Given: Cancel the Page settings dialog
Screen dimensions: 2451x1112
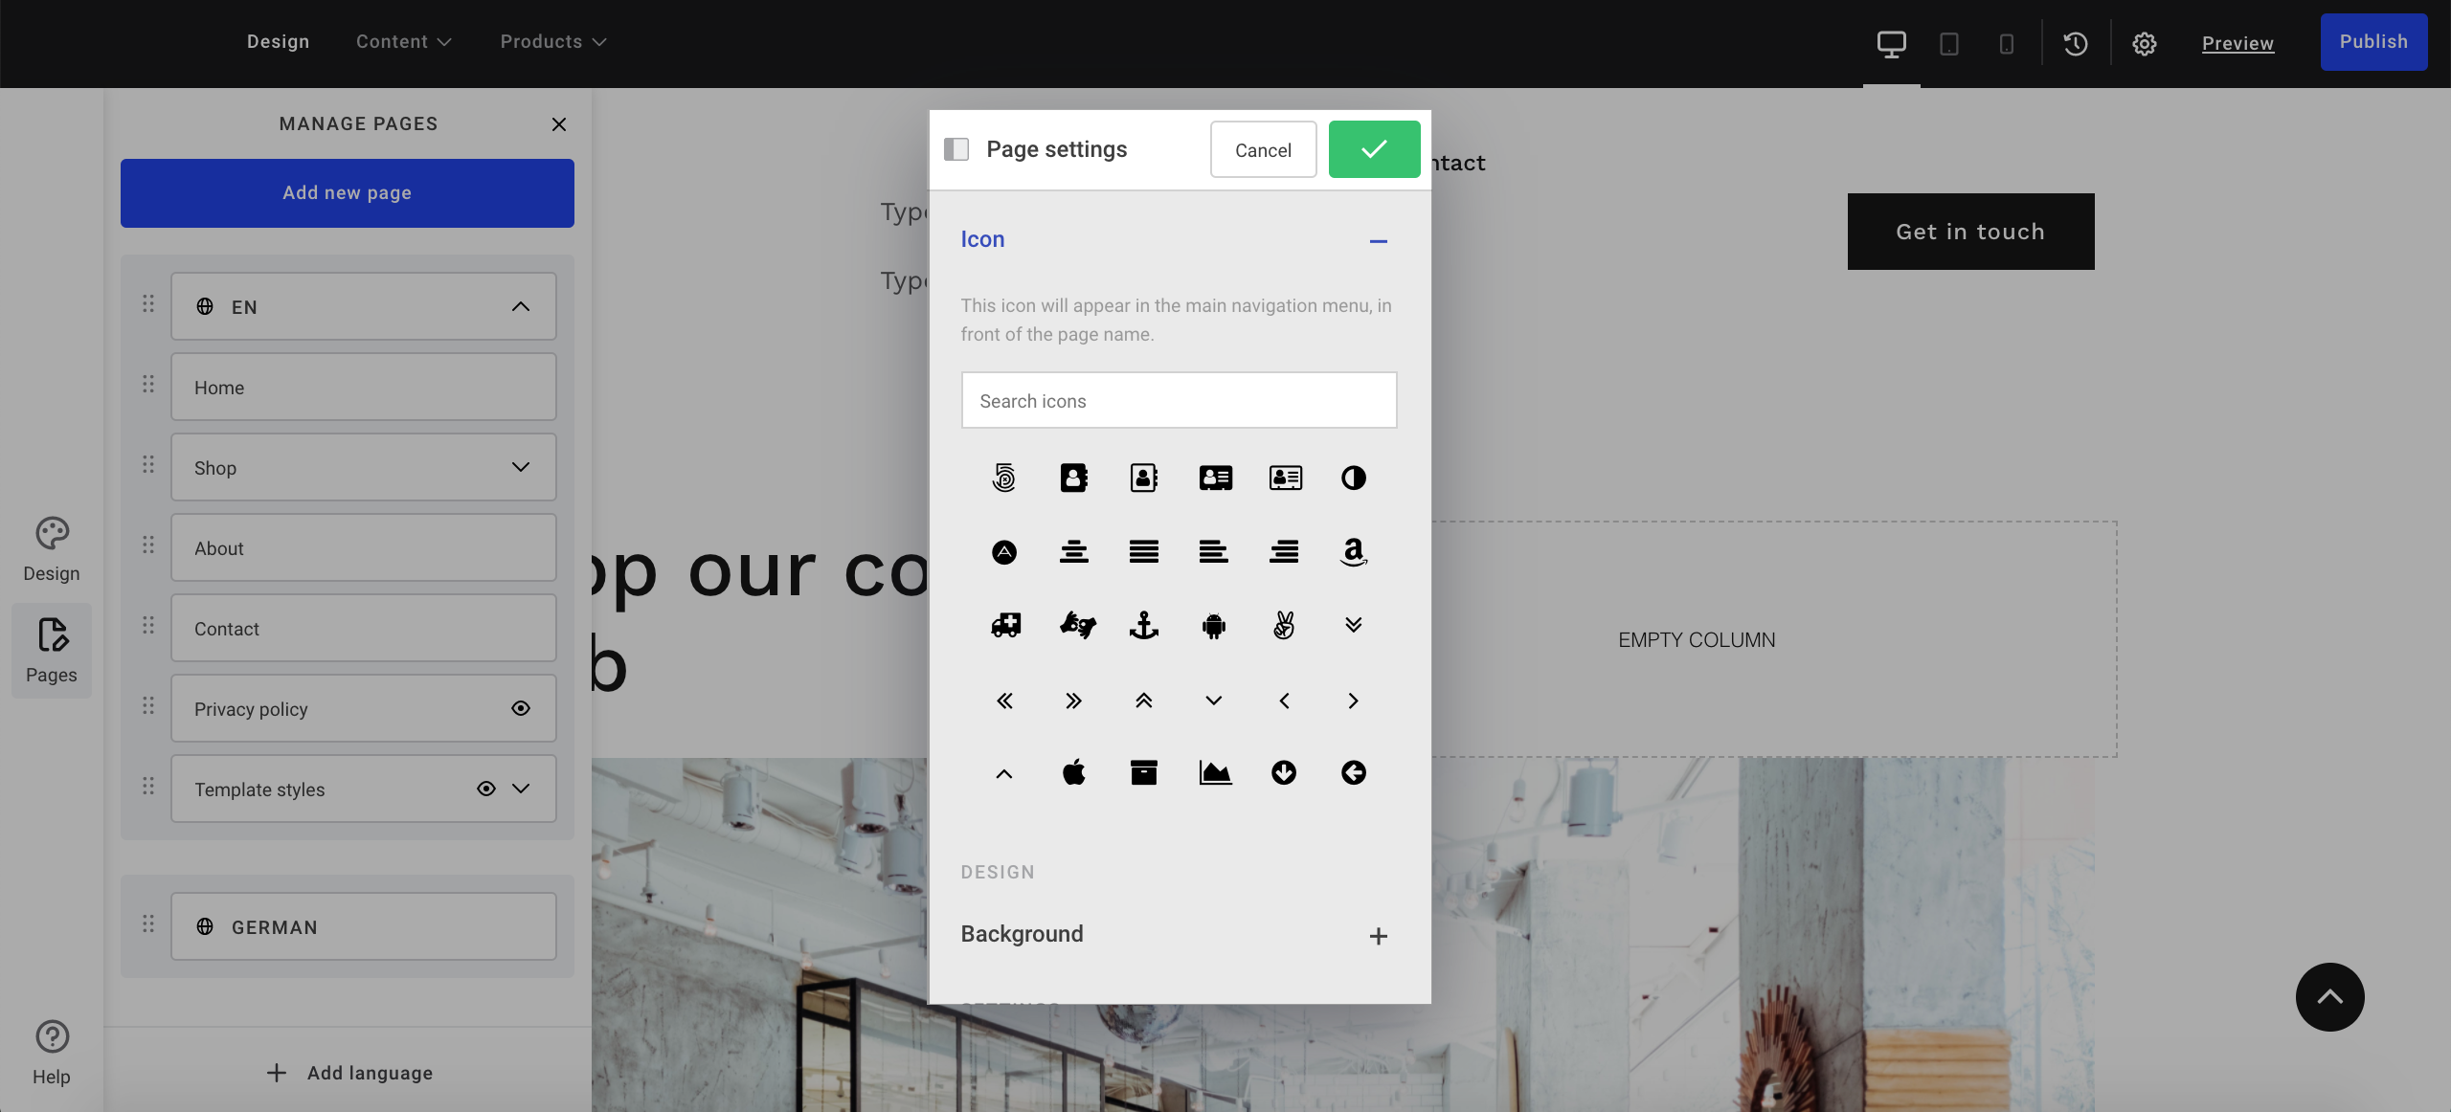Looking at the screenshot, I should coord(1263,149).
